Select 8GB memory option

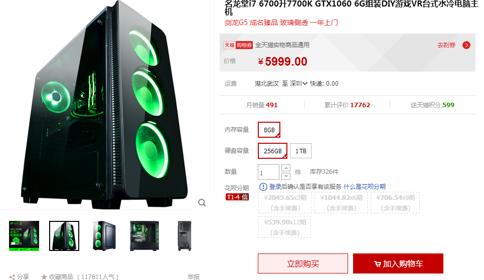pyautogui.click(x=269, y=130)
